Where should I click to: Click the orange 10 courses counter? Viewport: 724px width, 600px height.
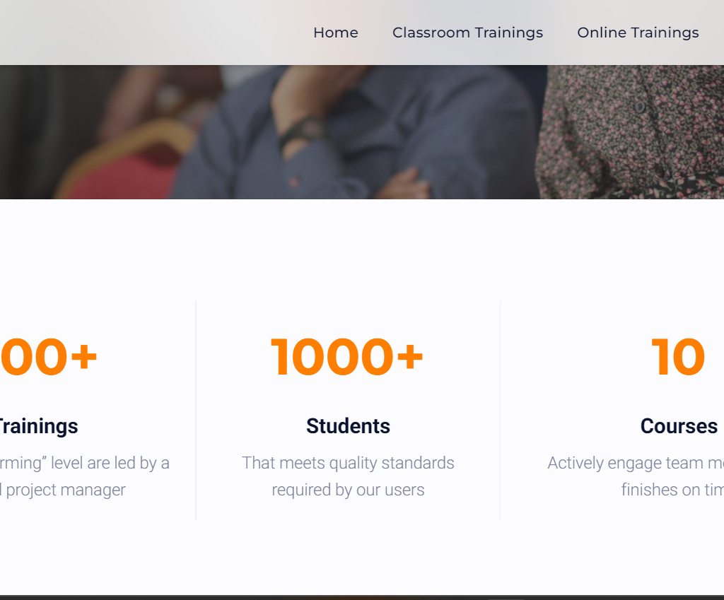[678, 357]
